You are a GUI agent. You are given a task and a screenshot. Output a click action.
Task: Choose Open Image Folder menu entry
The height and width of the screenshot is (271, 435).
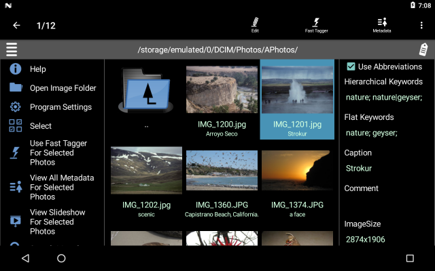63,88
